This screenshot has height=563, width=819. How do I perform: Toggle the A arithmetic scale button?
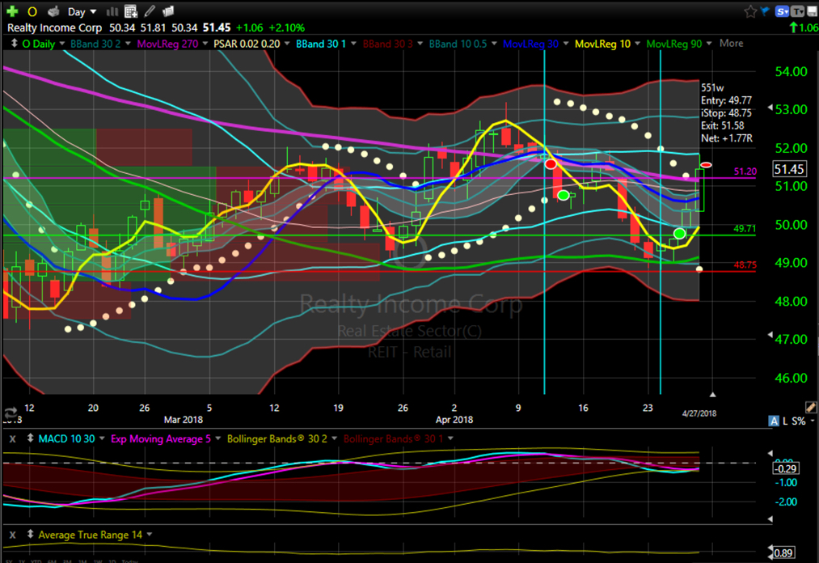[774, 421]
